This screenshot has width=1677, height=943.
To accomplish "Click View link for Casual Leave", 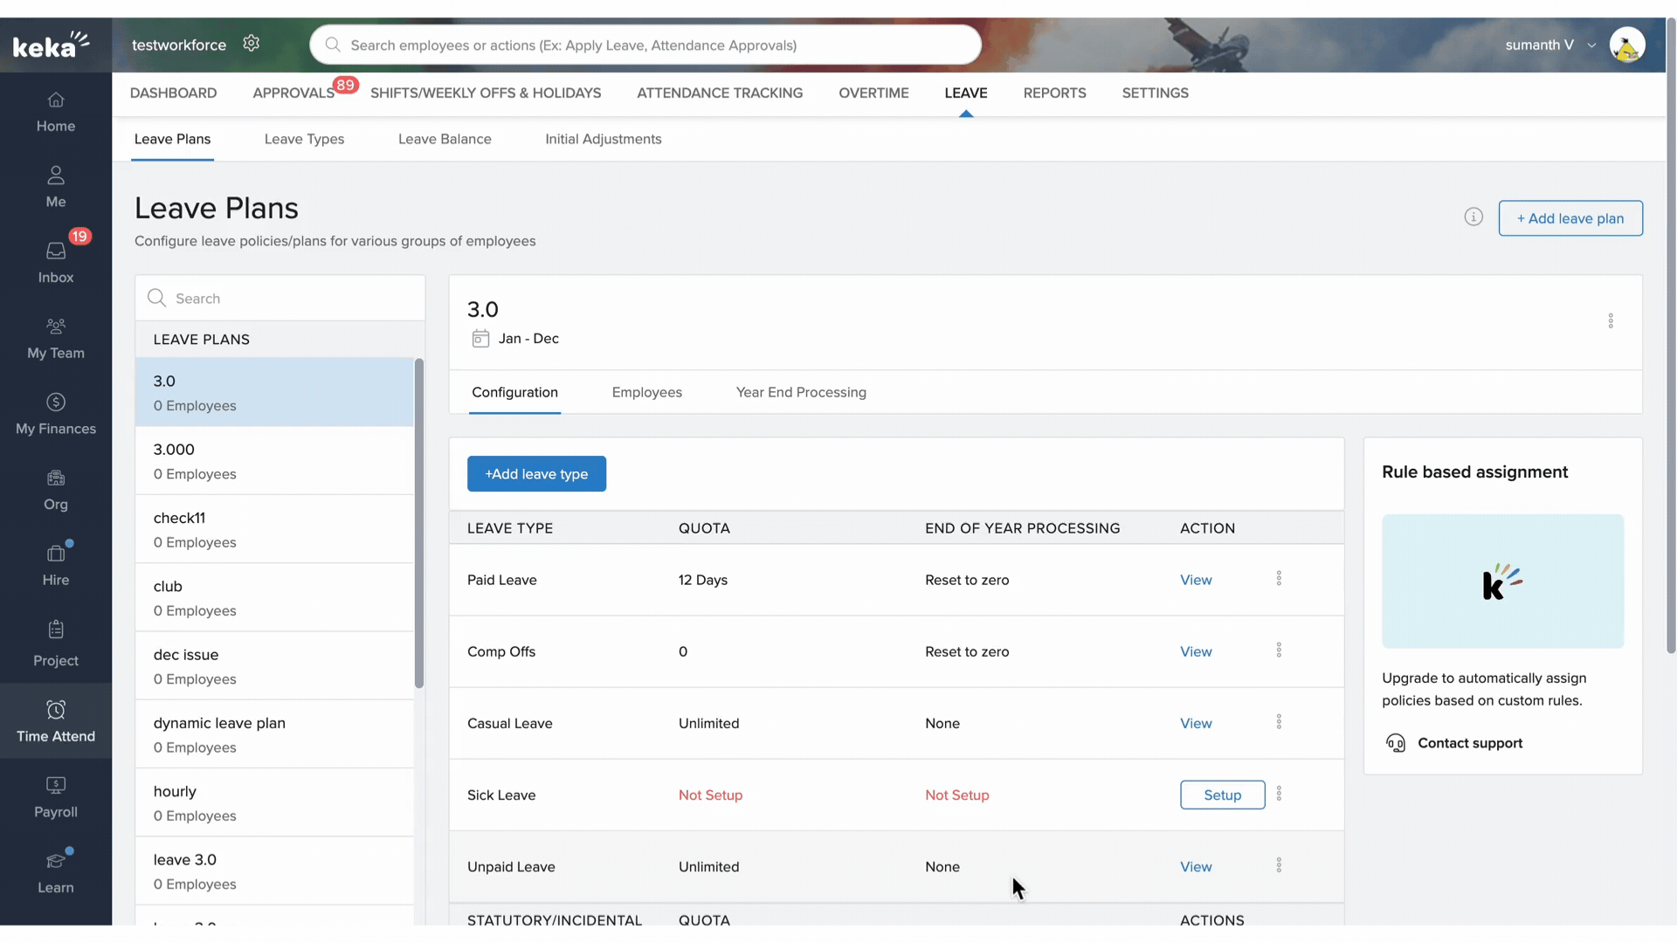I will coord(1196,723).
